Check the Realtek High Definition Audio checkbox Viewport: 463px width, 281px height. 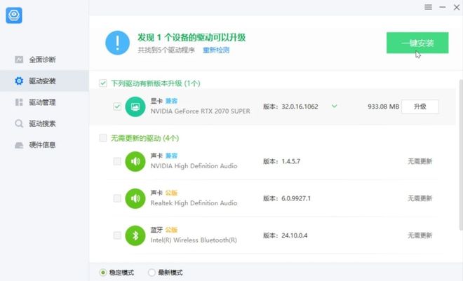117,198
